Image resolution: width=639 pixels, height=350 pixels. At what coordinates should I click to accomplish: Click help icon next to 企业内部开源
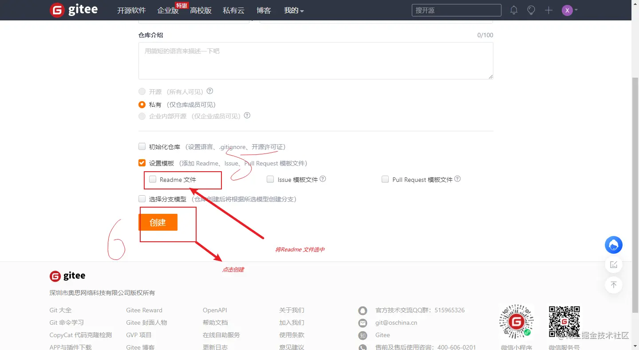point(247,115)
